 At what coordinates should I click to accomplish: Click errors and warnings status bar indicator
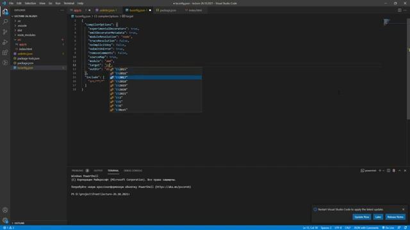coord(8,227)
